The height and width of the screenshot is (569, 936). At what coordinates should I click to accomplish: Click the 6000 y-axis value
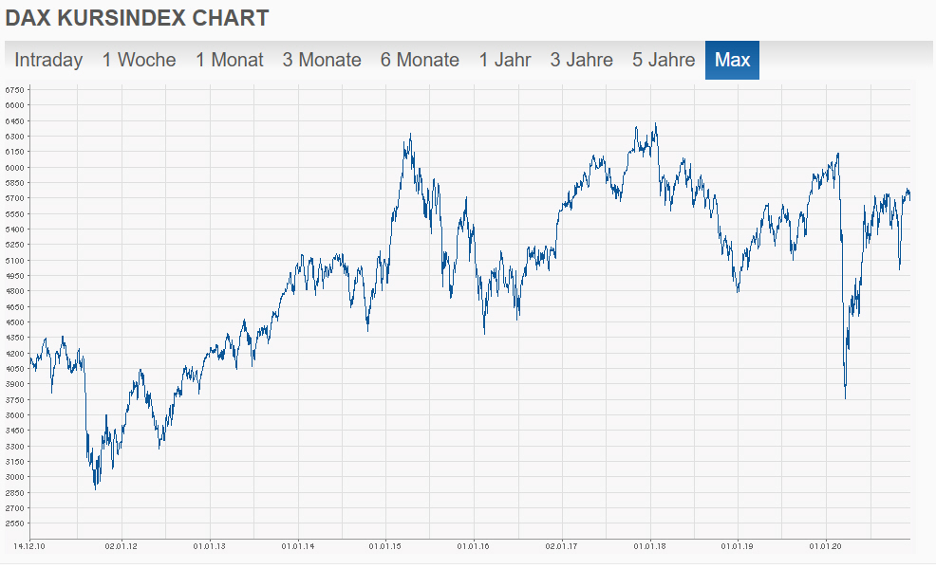15,168
